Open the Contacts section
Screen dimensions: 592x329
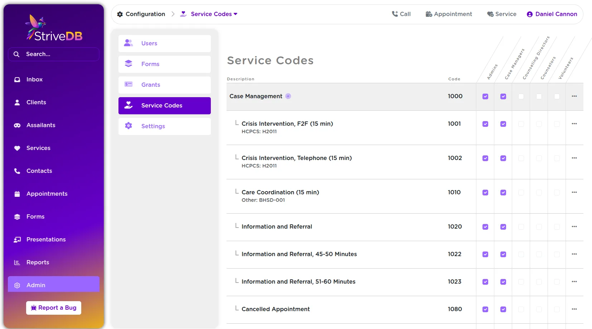[x=39, y=171]
